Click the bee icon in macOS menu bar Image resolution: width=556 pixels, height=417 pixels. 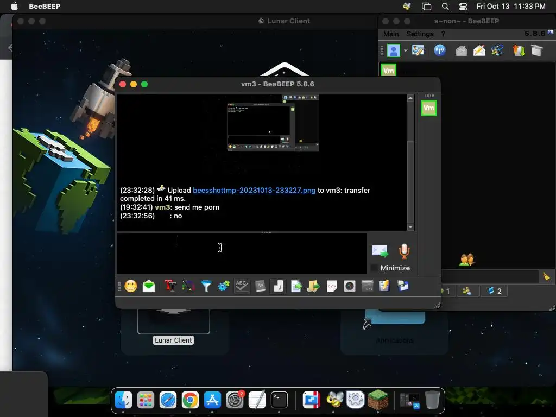pyautogui.click(x=407, y=6)
